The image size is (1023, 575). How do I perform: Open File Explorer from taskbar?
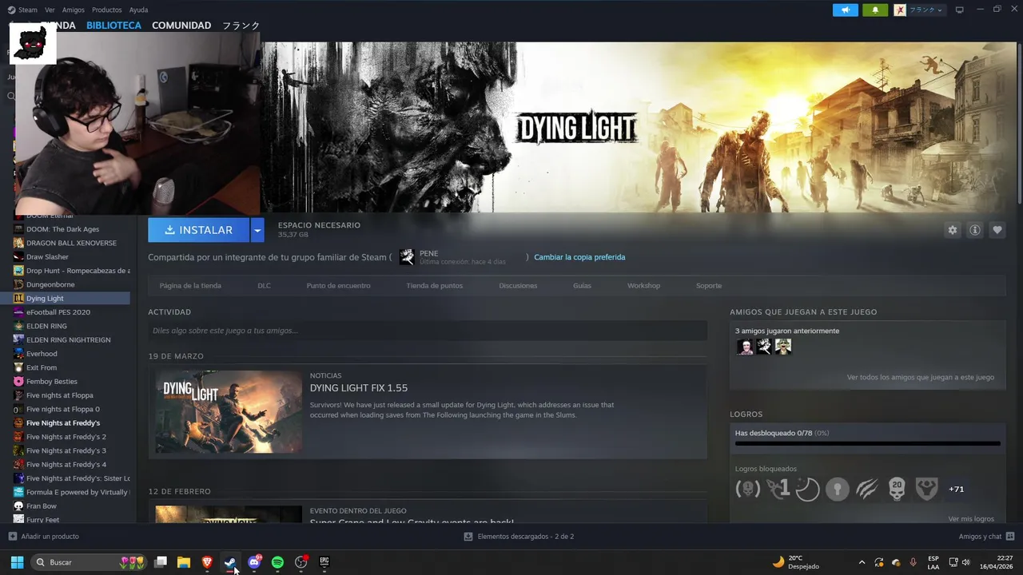pos(184,562)
